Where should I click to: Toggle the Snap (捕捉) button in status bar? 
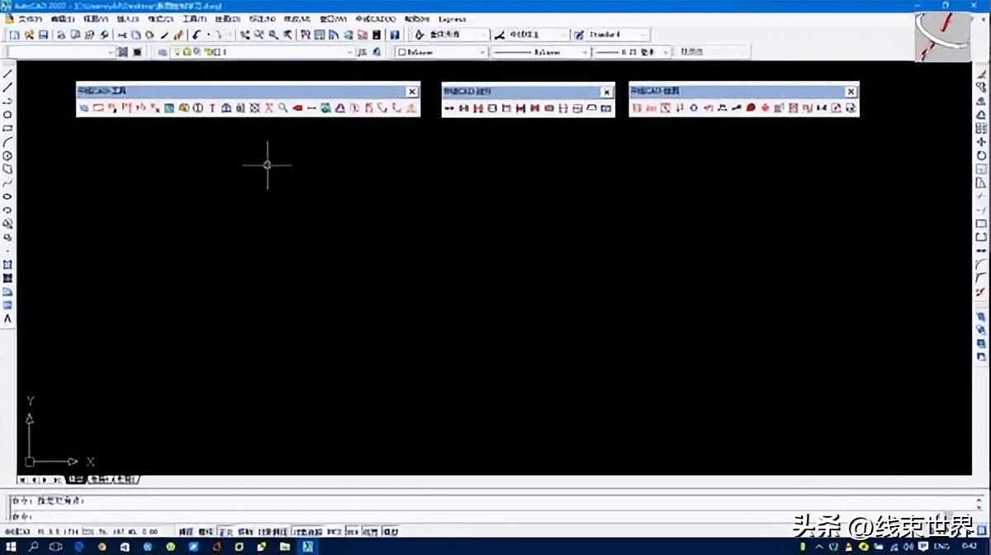click(x=186, y=532)
